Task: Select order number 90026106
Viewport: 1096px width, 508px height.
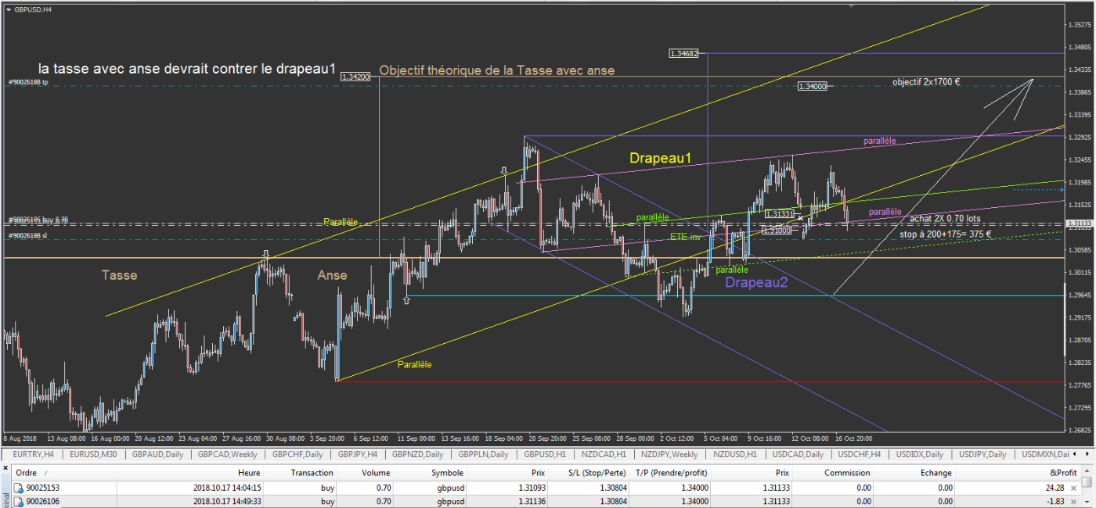Action: point(45,501)
